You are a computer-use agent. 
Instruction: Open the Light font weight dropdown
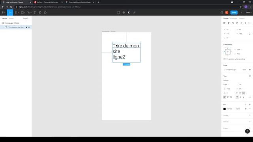(x=226, y=84)
